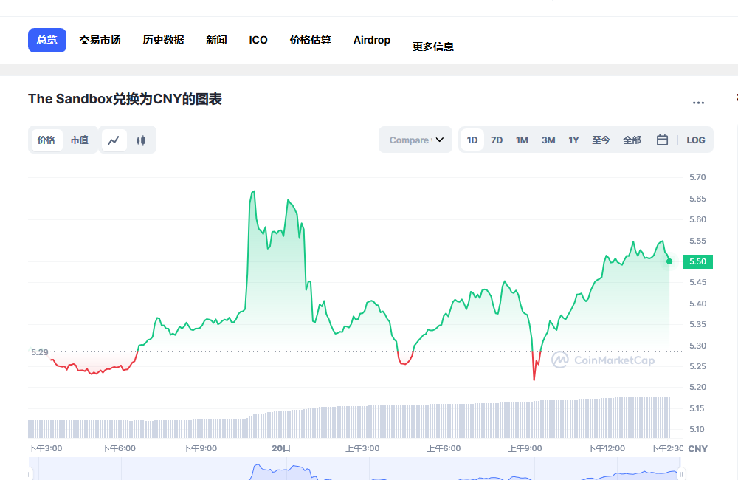Grab the left range handle of mini chart
Screen dimensions: 738x480
click(30, 474)
